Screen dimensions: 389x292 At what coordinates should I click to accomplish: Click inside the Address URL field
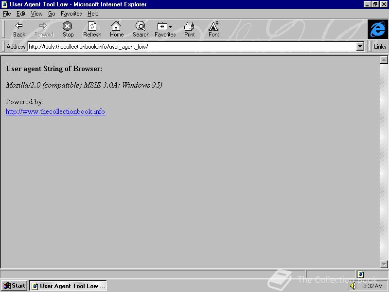pos(192,46)
